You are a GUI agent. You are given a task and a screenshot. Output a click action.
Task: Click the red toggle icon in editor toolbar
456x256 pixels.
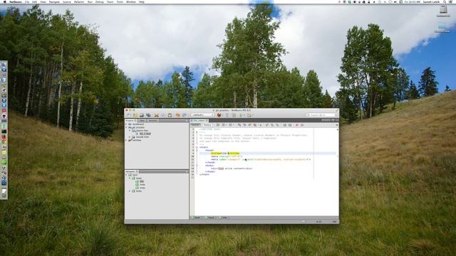297,125
